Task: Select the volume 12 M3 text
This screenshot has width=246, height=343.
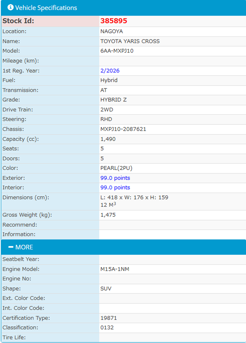Action: [108, 205]
